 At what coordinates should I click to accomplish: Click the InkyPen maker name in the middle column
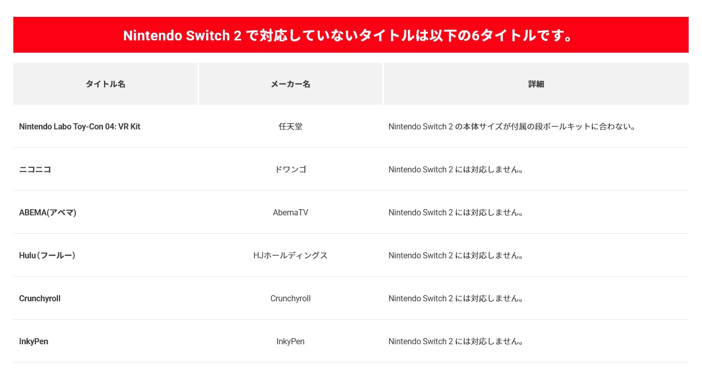pos(290,341)
